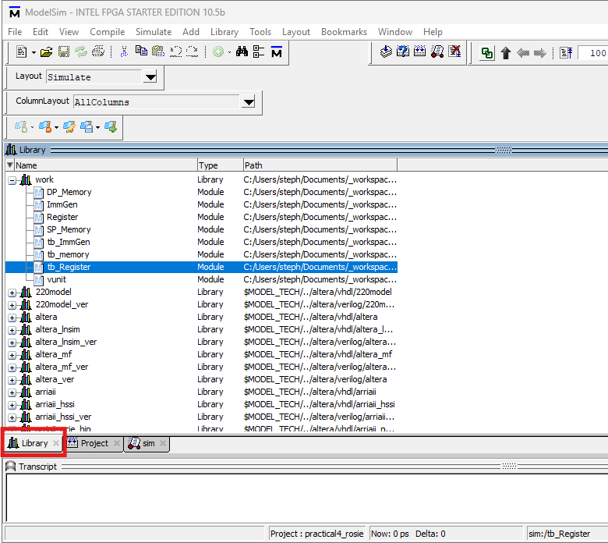608x543 pixels.
Task: Click the Open folder toolbar icon
Action: coord(46,51)
